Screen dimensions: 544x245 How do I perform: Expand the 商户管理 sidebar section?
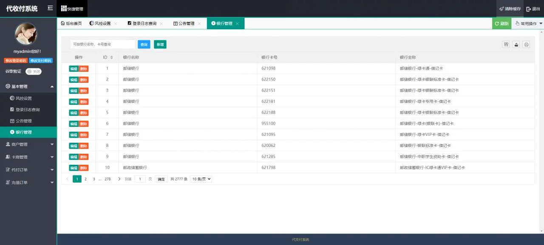point(28,144)
